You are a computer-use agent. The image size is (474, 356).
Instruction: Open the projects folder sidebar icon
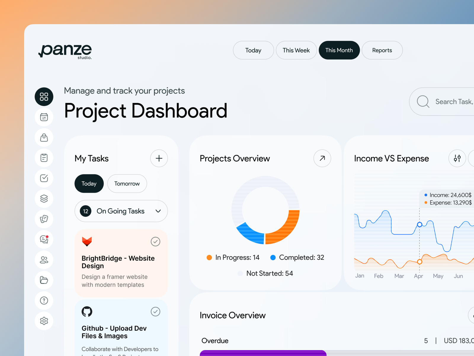point(44,280)
